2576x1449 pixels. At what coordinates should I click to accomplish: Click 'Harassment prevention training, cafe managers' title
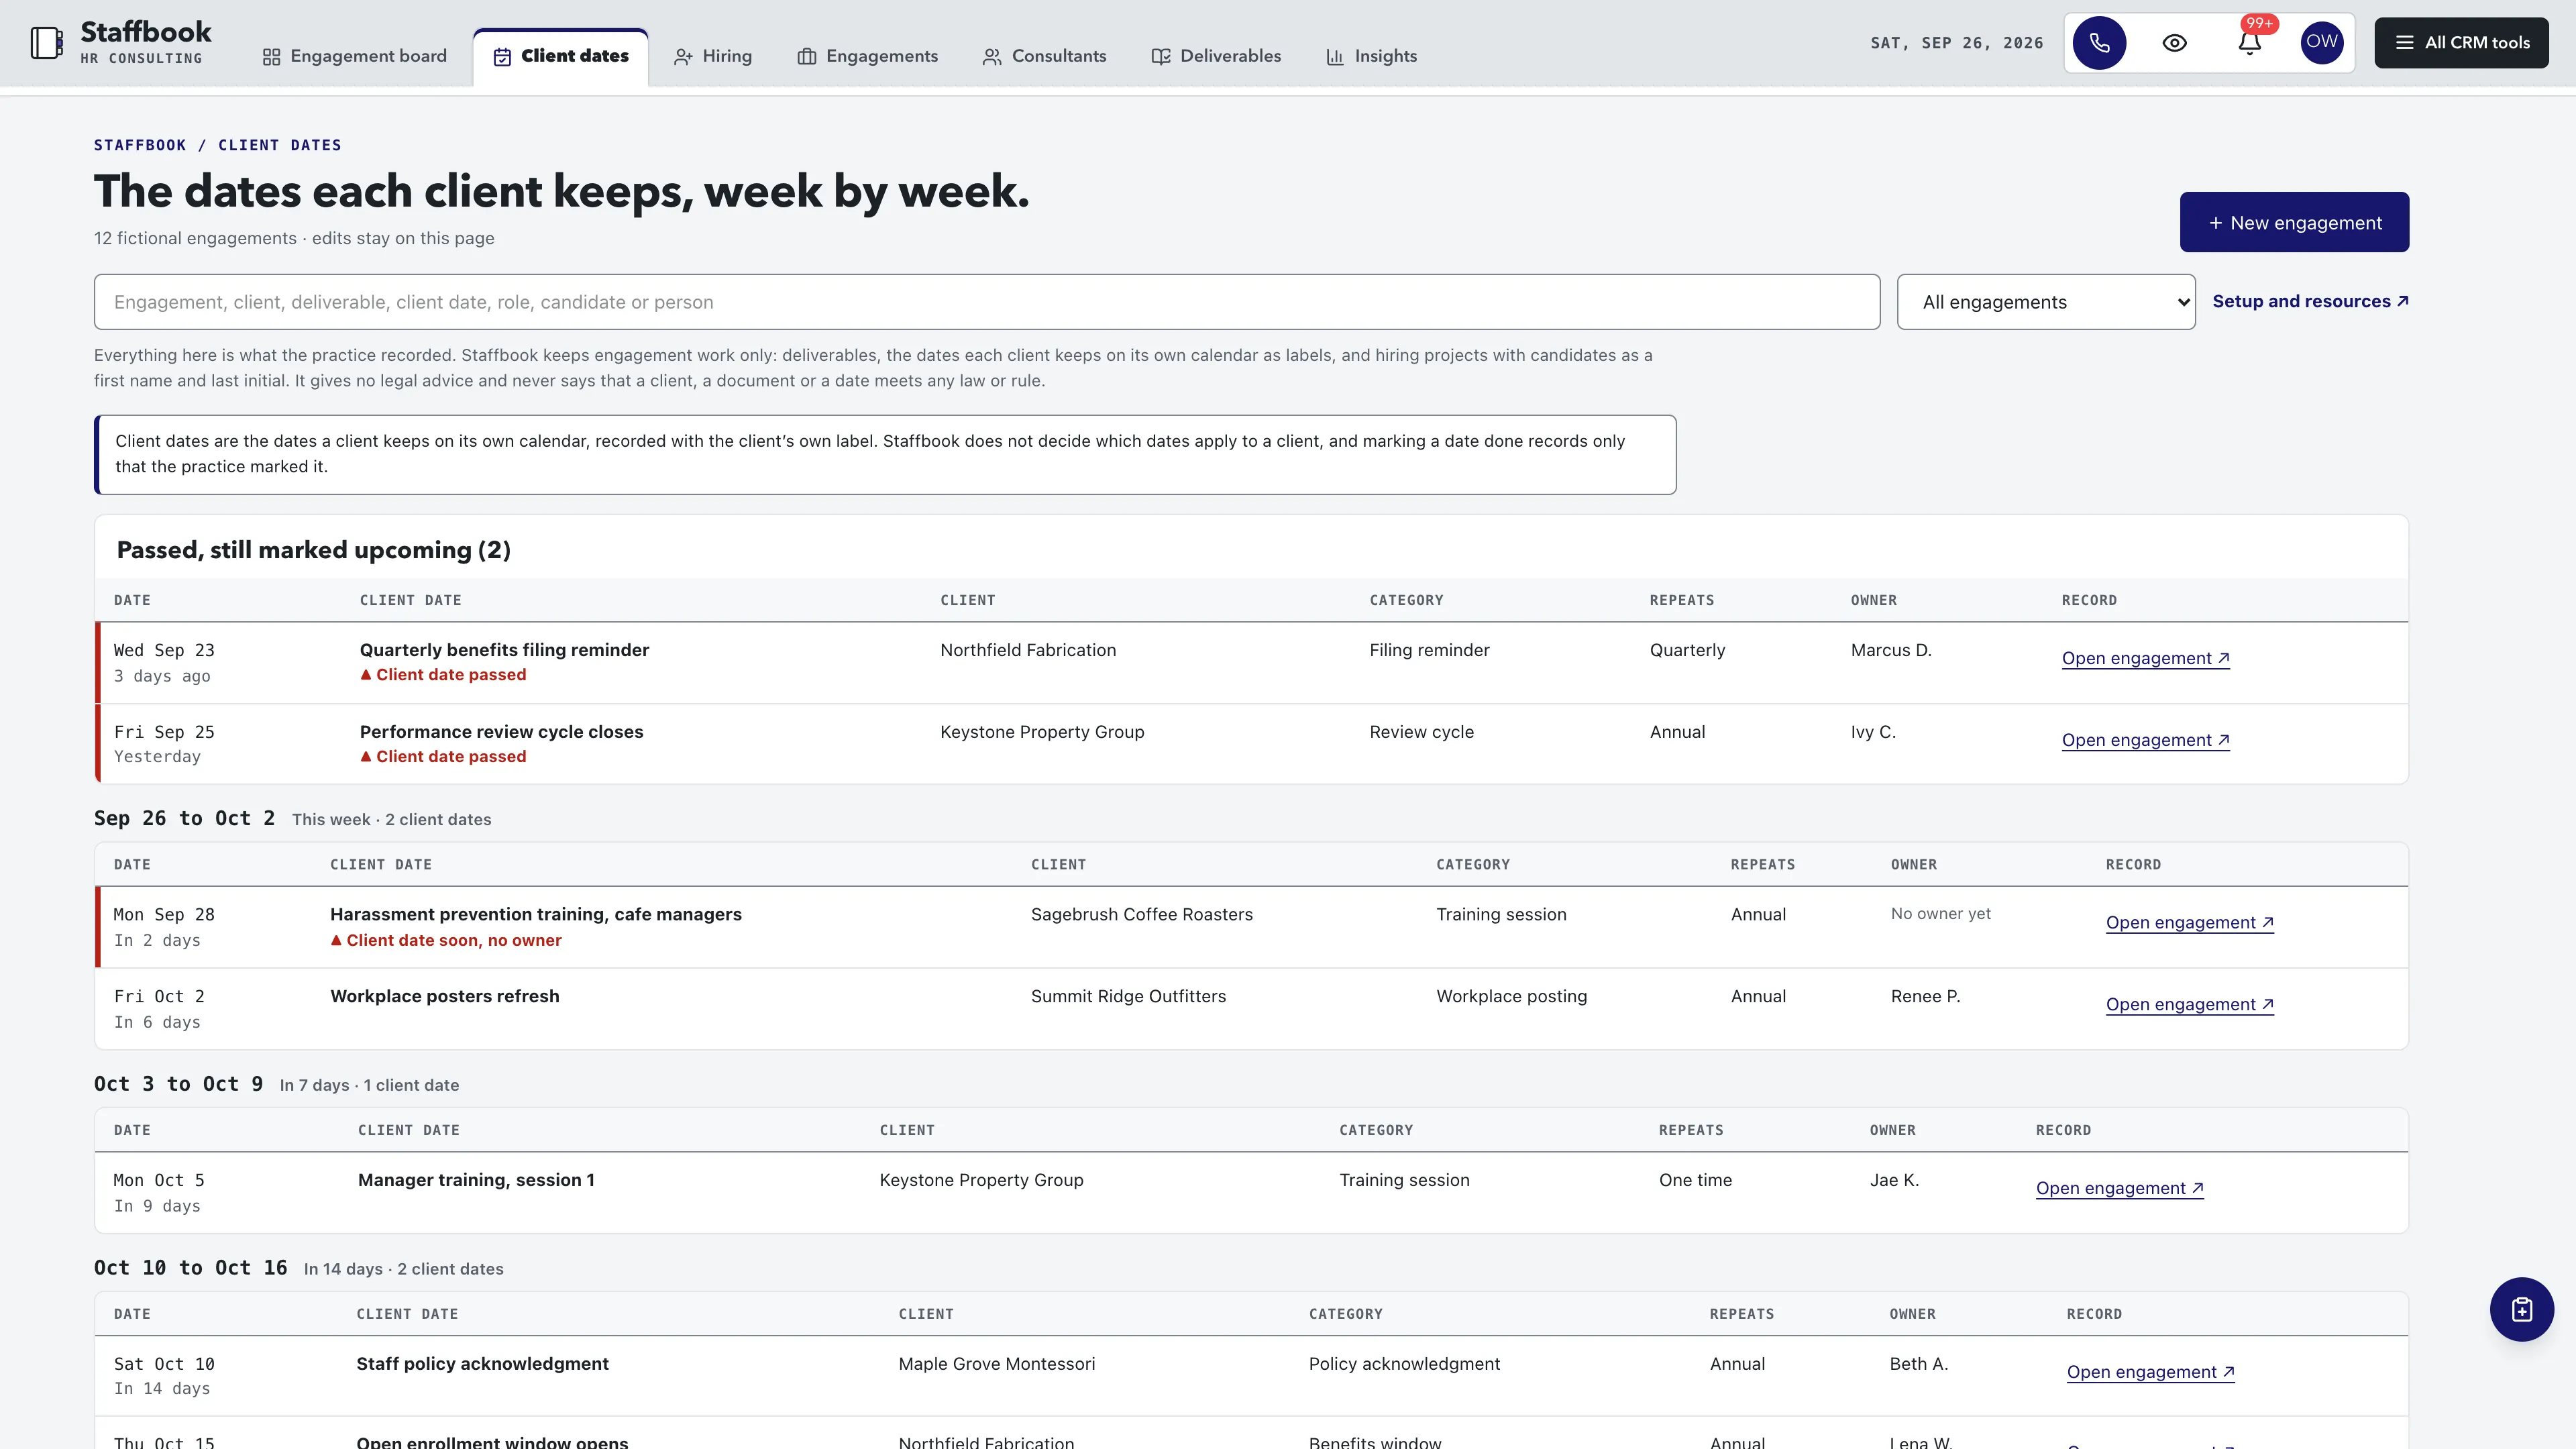pyautogui.click(x=535, y=914)
